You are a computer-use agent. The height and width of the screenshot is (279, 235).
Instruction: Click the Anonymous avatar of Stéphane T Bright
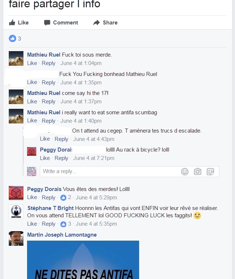(16, 212)
